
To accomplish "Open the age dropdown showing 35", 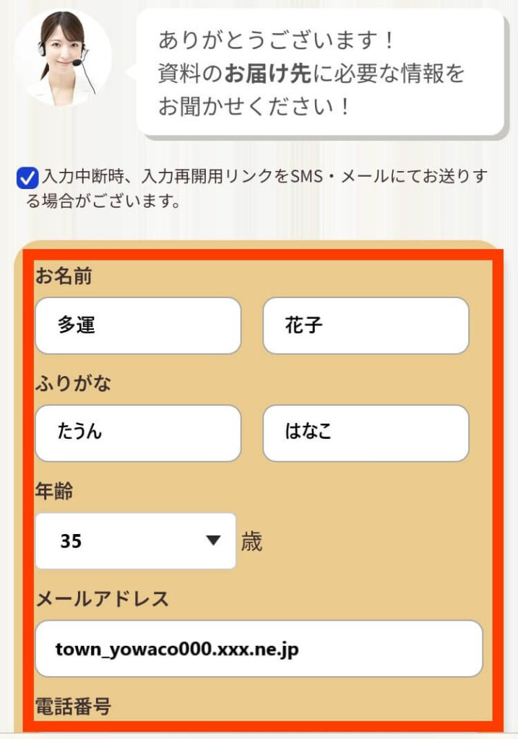I will [135, 541].
